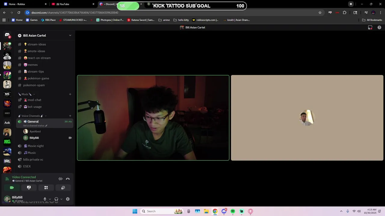The height and width of the screenshot is (216, 385).
Task: Mute microphone in user panel
Action: [x=45, y=199]
